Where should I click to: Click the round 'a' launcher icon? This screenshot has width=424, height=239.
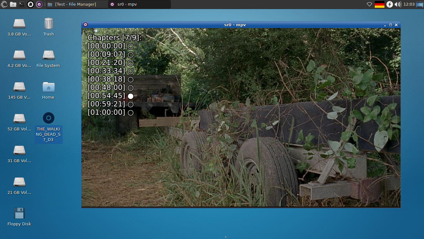click(30, 4)
